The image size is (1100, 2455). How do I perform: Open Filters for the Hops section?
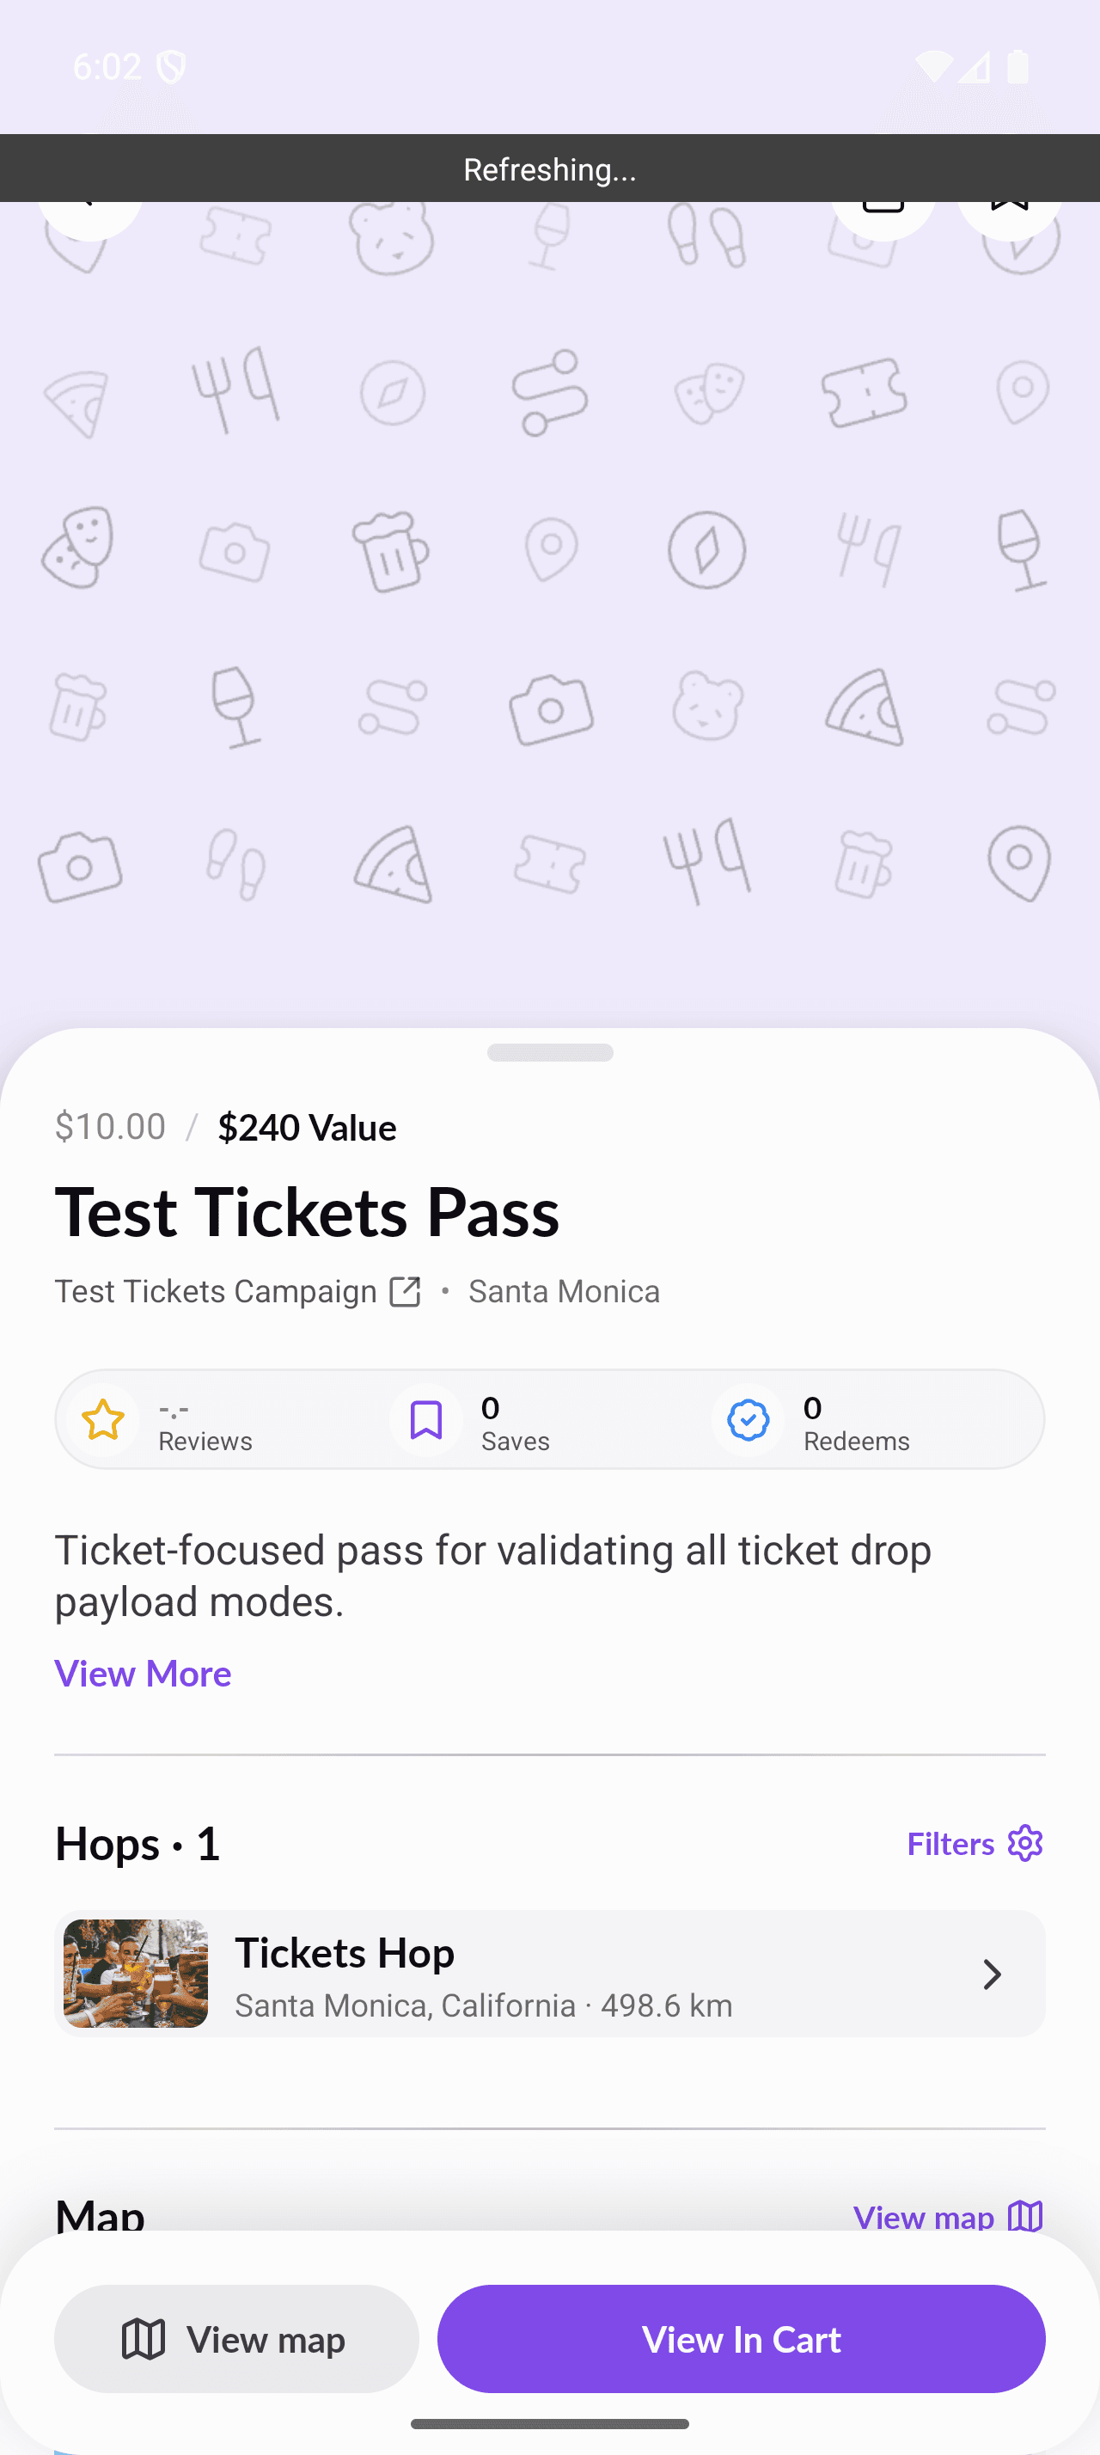[x=974, y=1843]
